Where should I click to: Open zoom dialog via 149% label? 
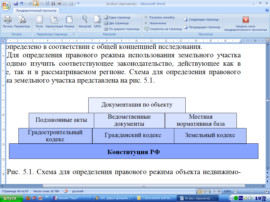click(x=227, y=191)
